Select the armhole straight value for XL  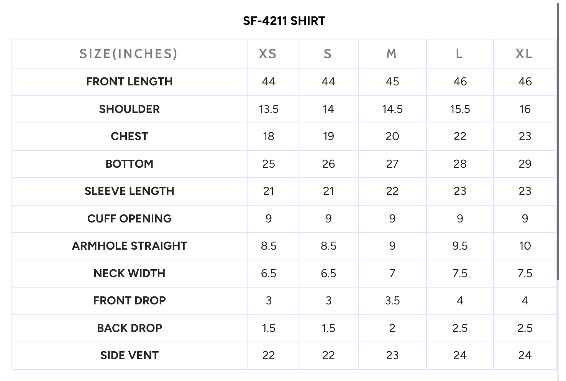[x=525, y=246]
